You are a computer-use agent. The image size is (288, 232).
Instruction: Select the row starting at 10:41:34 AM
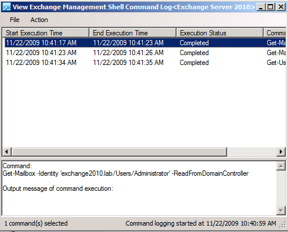pyautogui.click(x=145, y=63)
